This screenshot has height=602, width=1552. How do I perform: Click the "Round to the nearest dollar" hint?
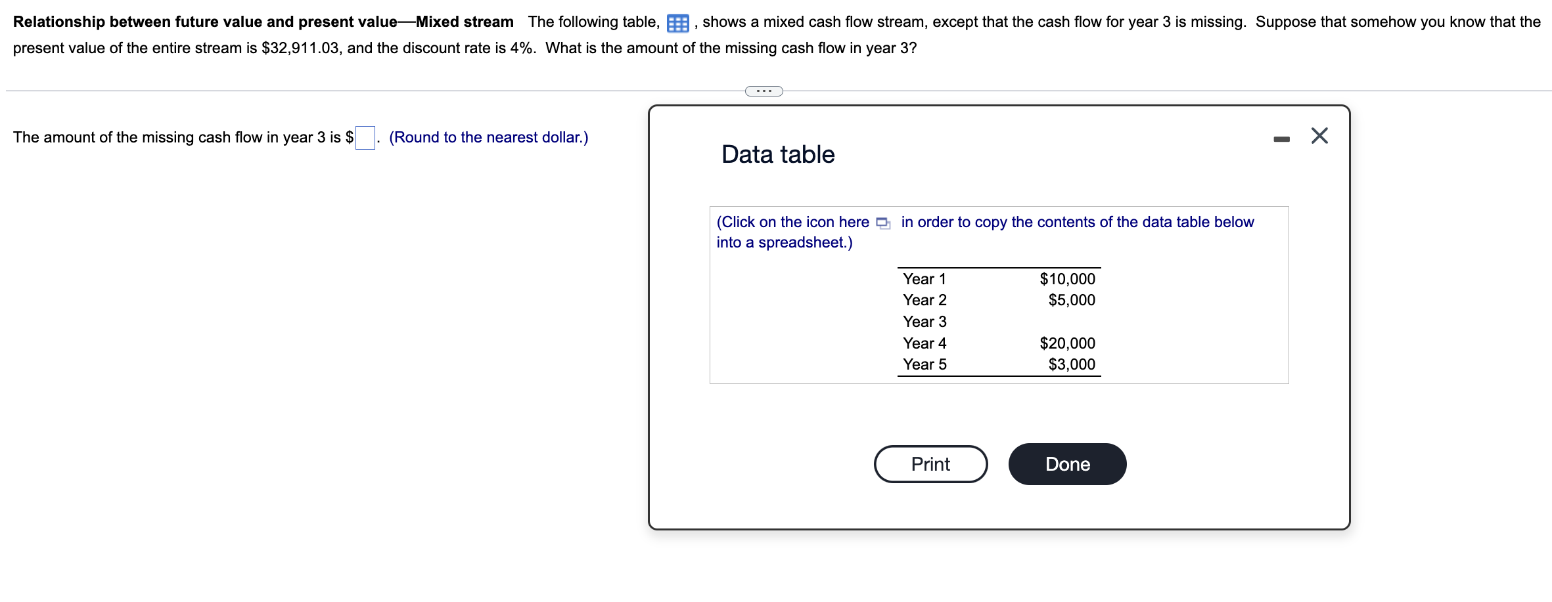coord(488,137)
